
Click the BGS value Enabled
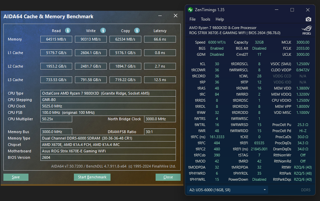click(217, 48)
